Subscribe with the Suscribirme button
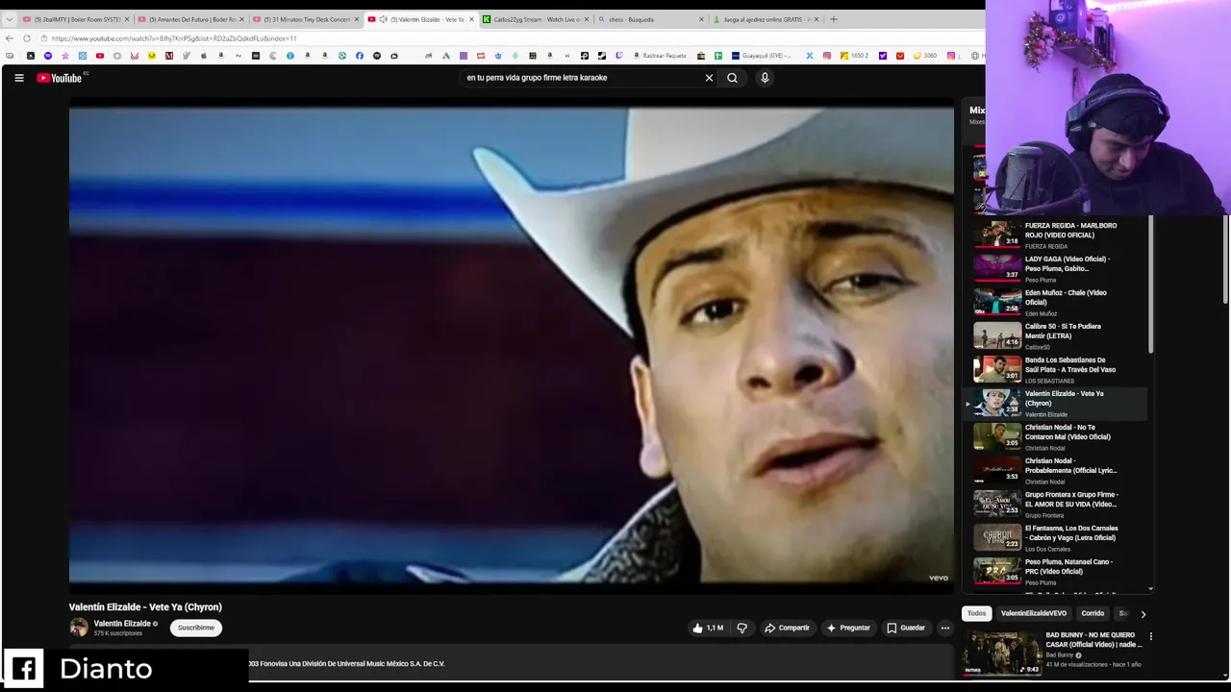 pyautogui.click(x=196, y=628)
